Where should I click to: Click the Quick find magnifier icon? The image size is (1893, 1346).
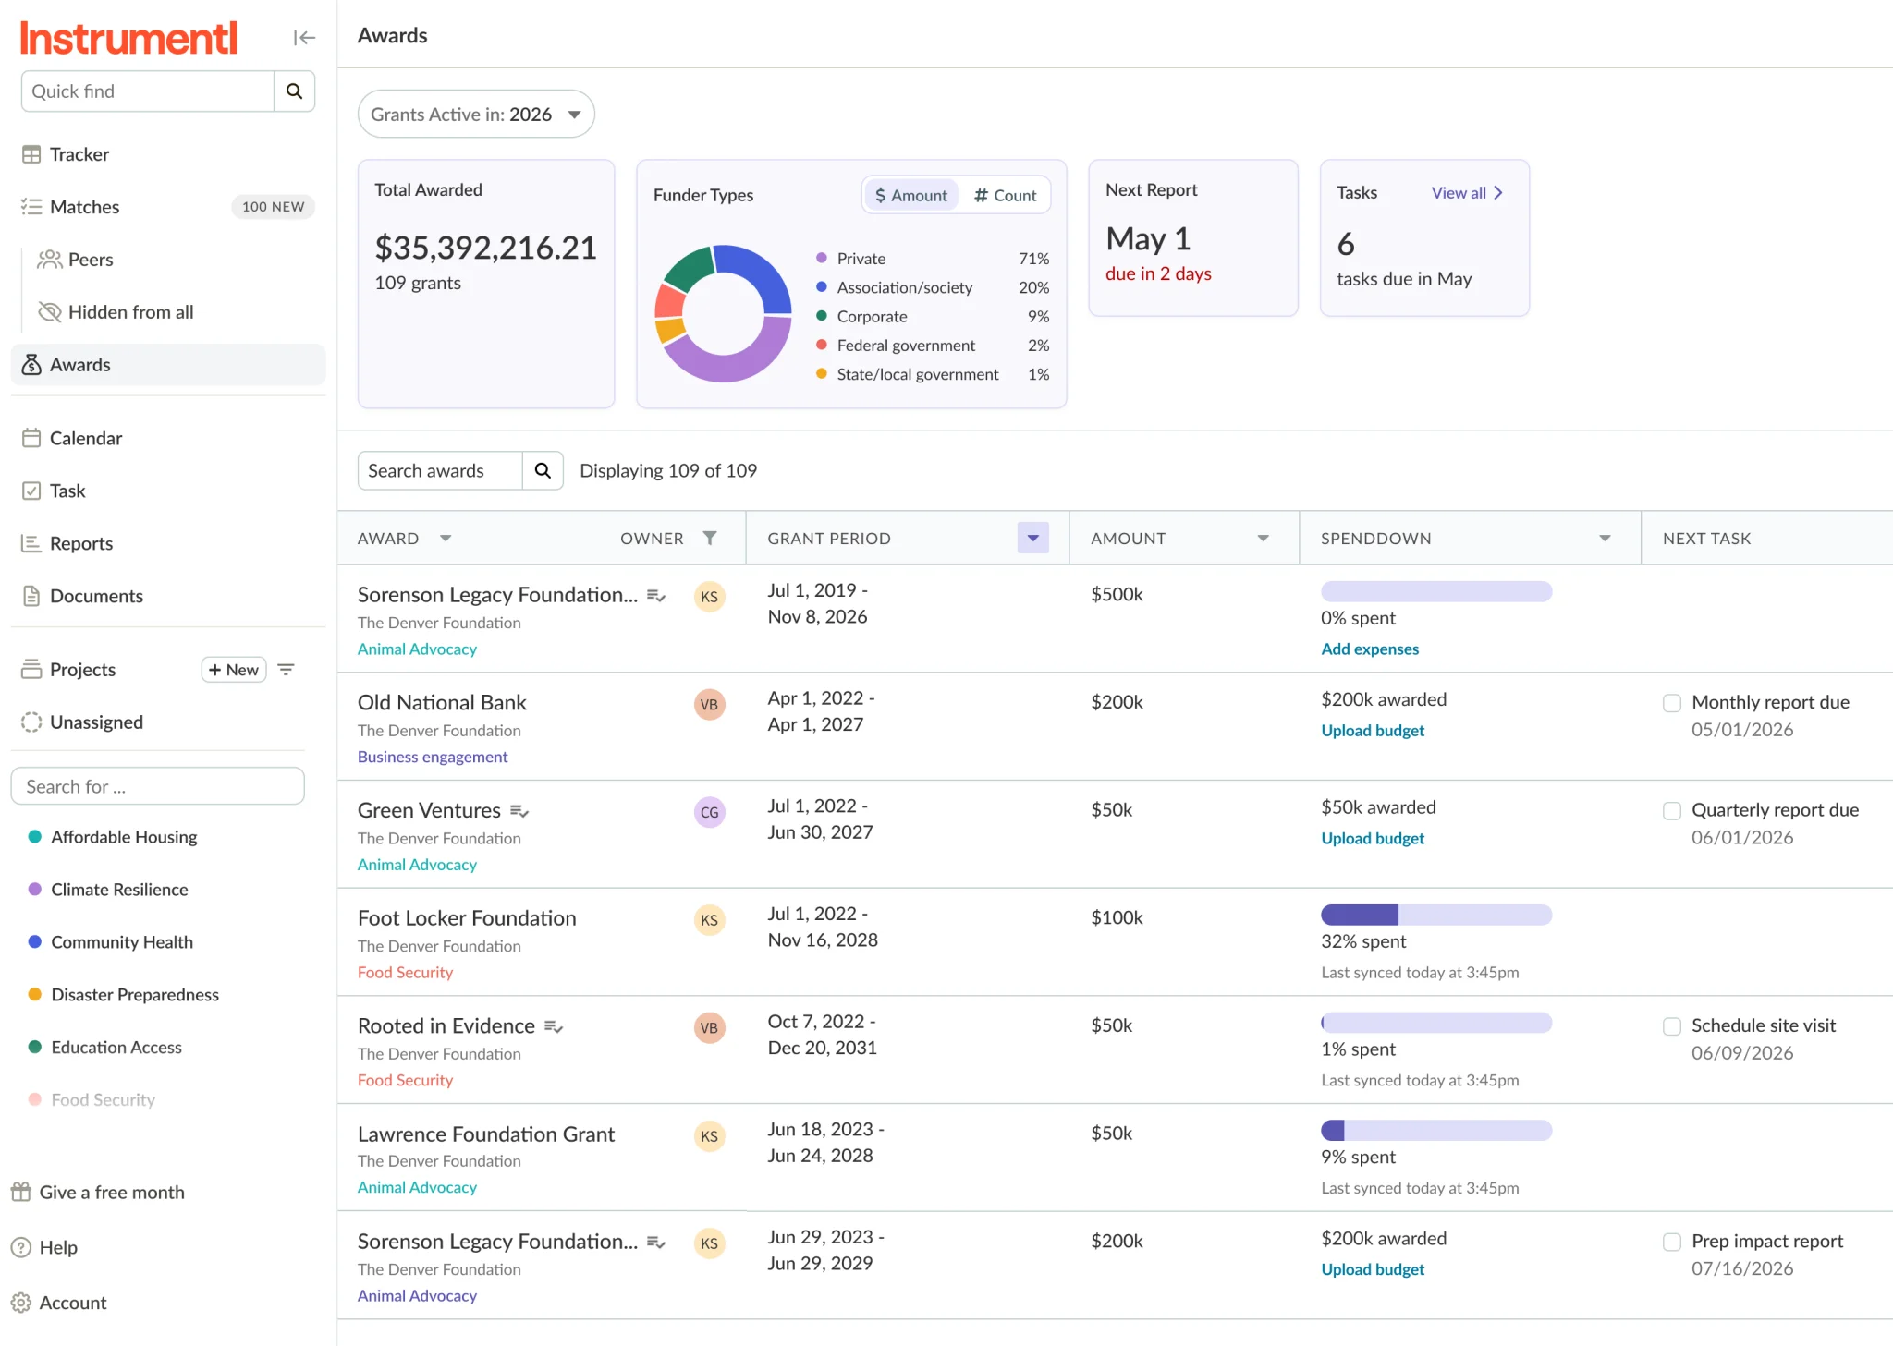pos(294,91)
